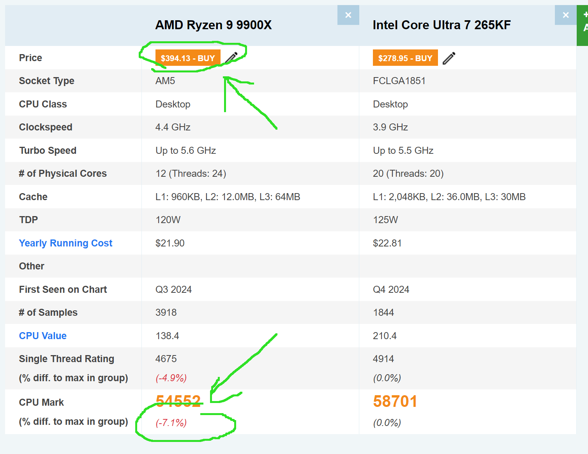Buy the Core Ultra 7 265KF for $278.95

[x=405, y=58]
